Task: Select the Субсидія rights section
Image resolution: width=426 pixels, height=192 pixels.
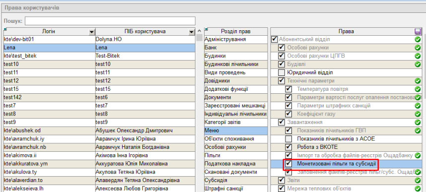Action: coord(236,180)
